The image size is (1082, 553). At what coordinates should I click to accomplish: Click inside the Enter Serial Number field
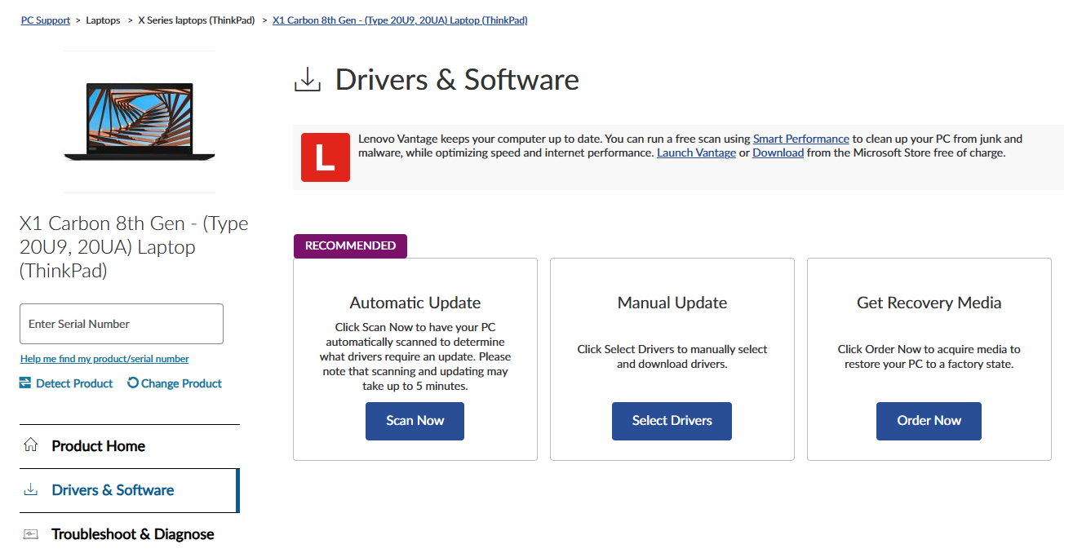click(122, 324)
